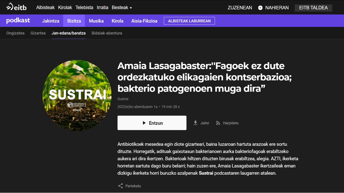Click the duration text 19 min 38 s
Viewport: 344px width, 193px height.
click(x=171, y=107)
